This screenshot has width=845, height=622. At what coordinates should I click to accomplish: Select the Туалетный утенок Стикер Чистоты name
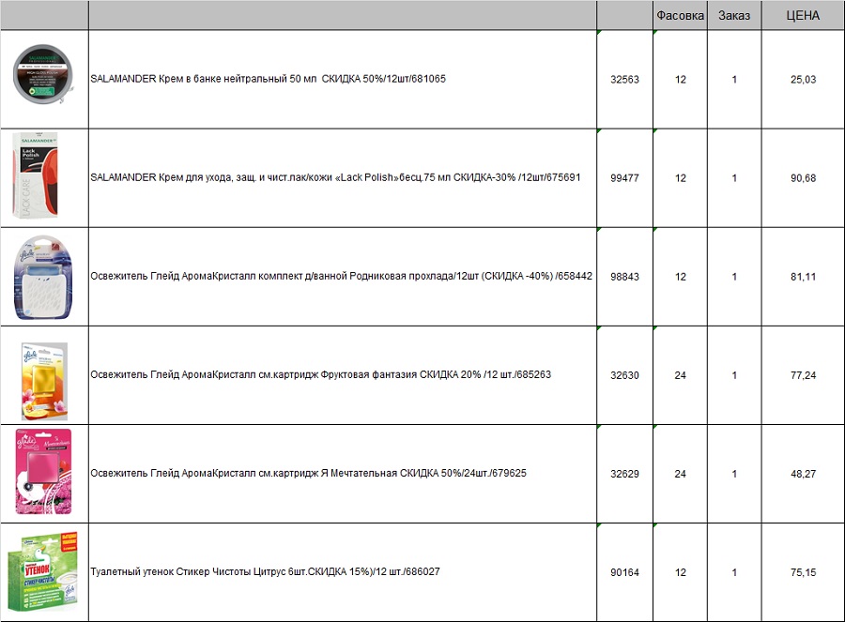tap(265, 571)
